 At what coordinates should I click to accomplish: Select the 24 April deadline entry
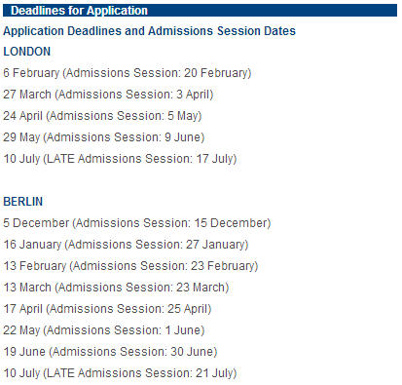(102, 116)
